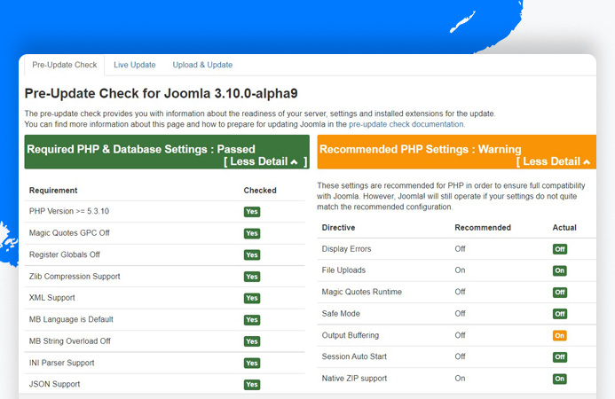Click Yes badge for JSON Support

pyautogui.click(x=252, y=385)
